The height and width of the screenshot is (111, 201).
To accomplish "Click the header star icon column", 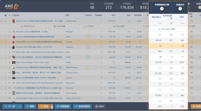I will 6,15.
